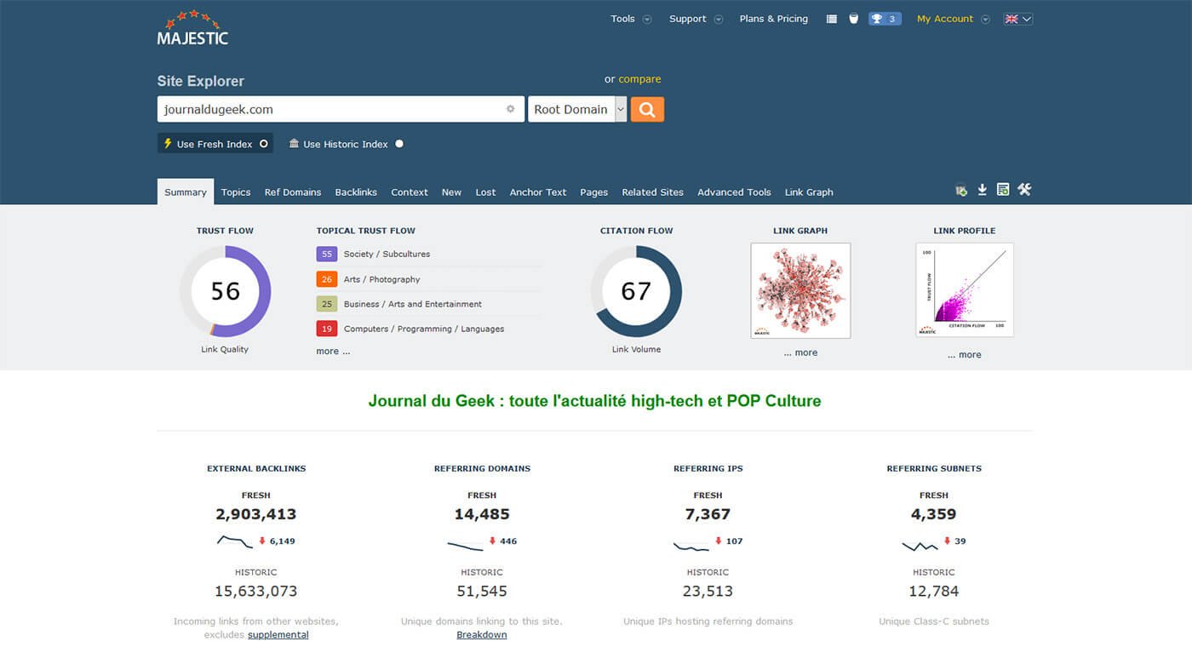Open the Link Graph tab
This screenshot has width=1192, height=664.
(x=809, y=192)
